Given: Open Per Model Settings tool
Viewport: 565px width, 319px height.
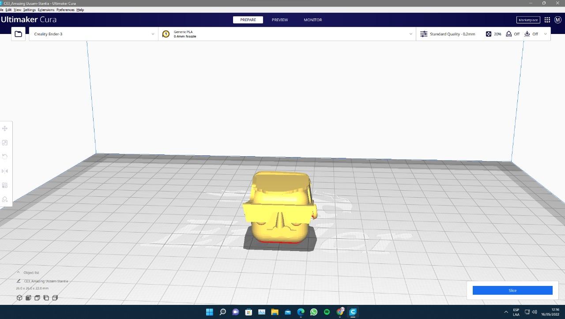Looking at the screenshot, I should (x=5, y=185).
